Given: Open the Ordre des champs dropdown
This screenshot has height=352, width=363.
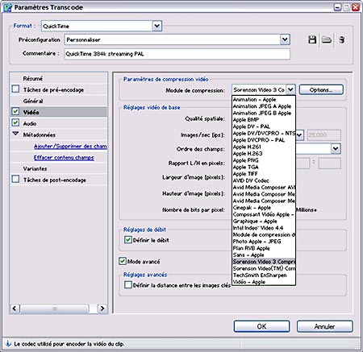Looking at the screenshot, I should [x=336, y=148].
